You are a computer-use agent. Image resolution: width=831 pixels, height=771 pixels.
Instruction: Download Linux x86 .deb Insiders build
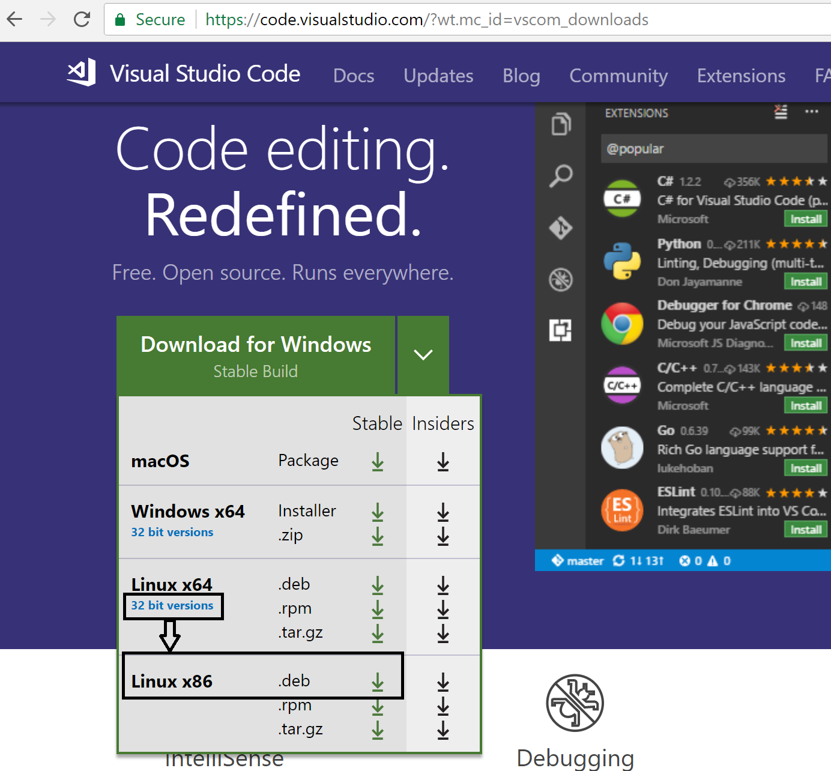tap(443, 682)
